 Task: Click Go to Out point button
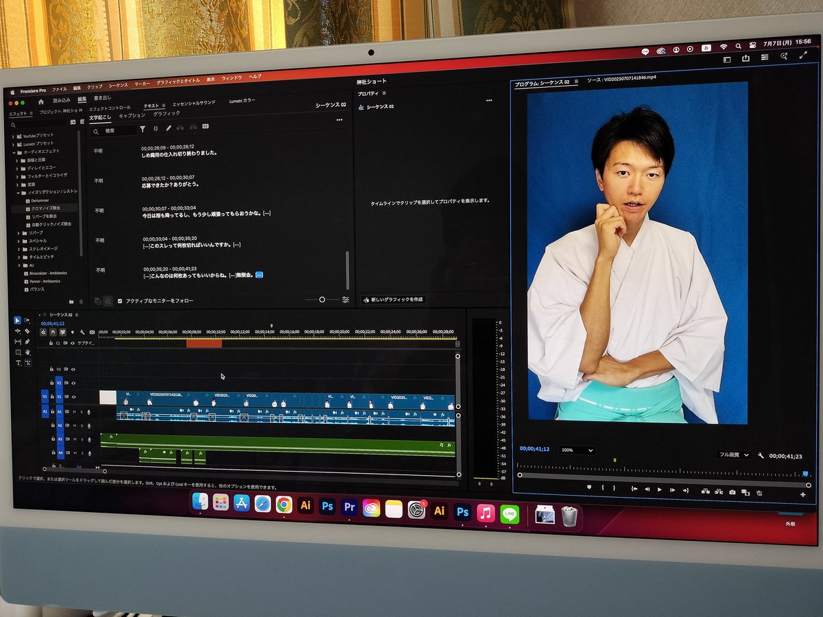[x=686, y=491]
